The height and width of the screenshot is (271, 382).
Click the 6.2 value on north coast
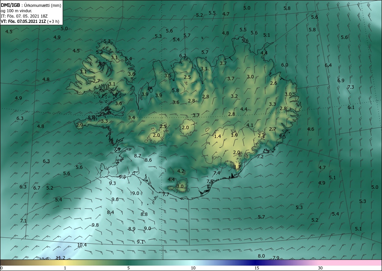[x=183, y=56]
